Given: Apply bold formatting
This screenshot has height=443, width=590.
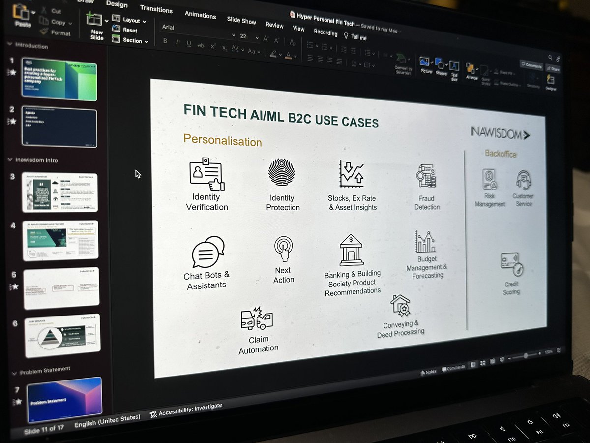Looking at the screenshot, I should [x=165, y=42].
